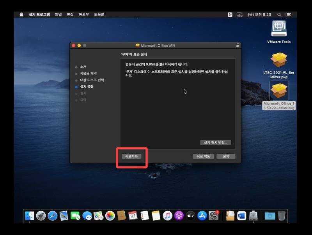This screenshot has height=235, width=312.
Task: Close the Microsoft Office installer window
Action: 74,46
